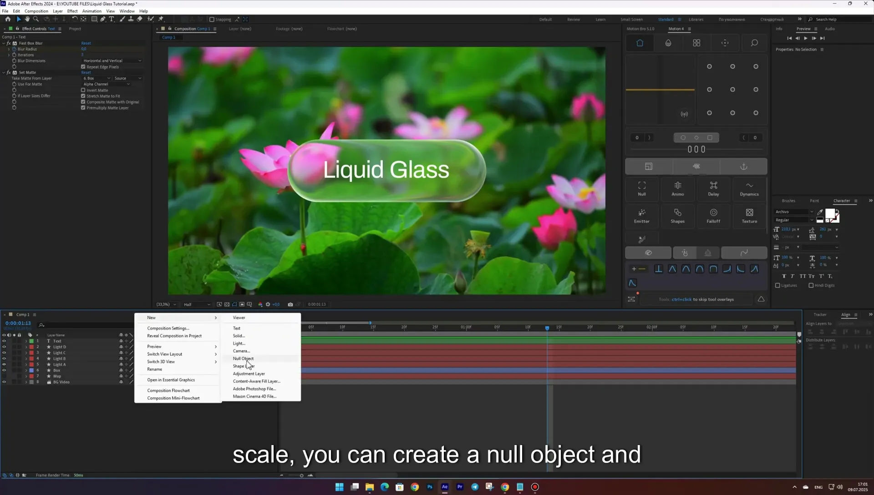Uncheck Composite Matte with Original
The width and height of the screenshot is (874, 495).
coord(83,102)
